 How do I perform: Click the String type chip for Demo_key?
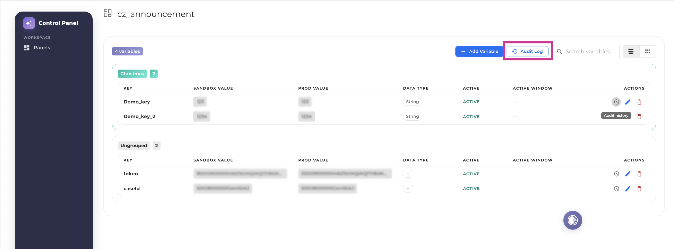coord(412,102)
